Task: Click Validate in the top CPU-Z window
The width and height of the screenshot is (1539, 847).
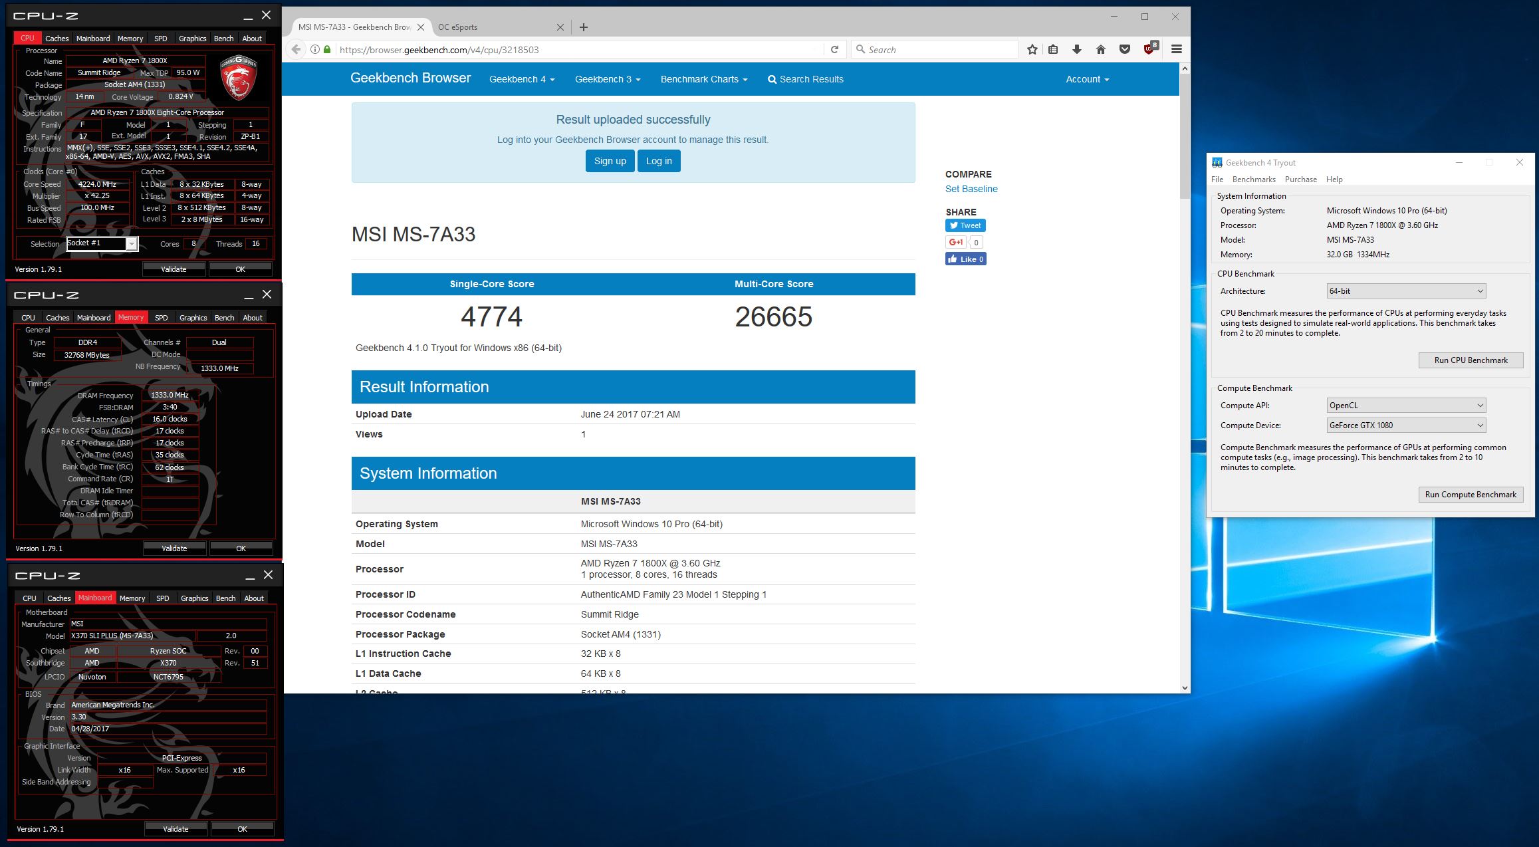Action: tap(174, 269)
